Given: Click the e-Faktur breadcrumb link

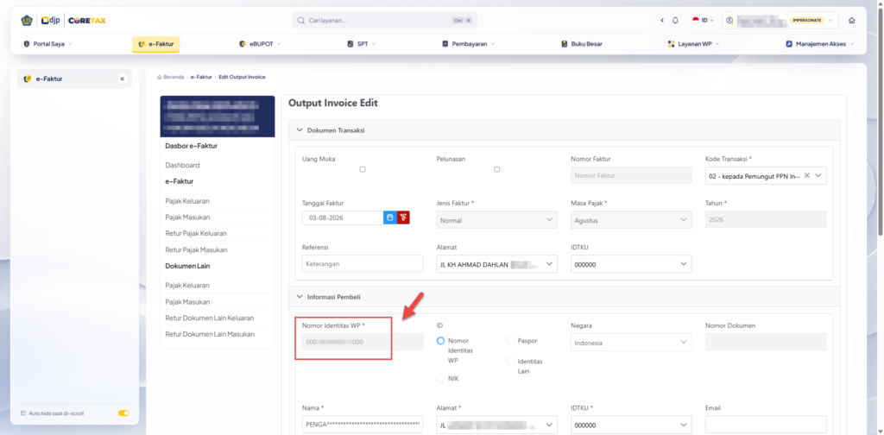Looking at the screenshot, I should [x=201, y=77].
